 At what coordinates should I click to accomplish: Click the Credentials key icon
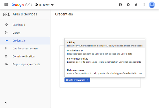(6, 41)
